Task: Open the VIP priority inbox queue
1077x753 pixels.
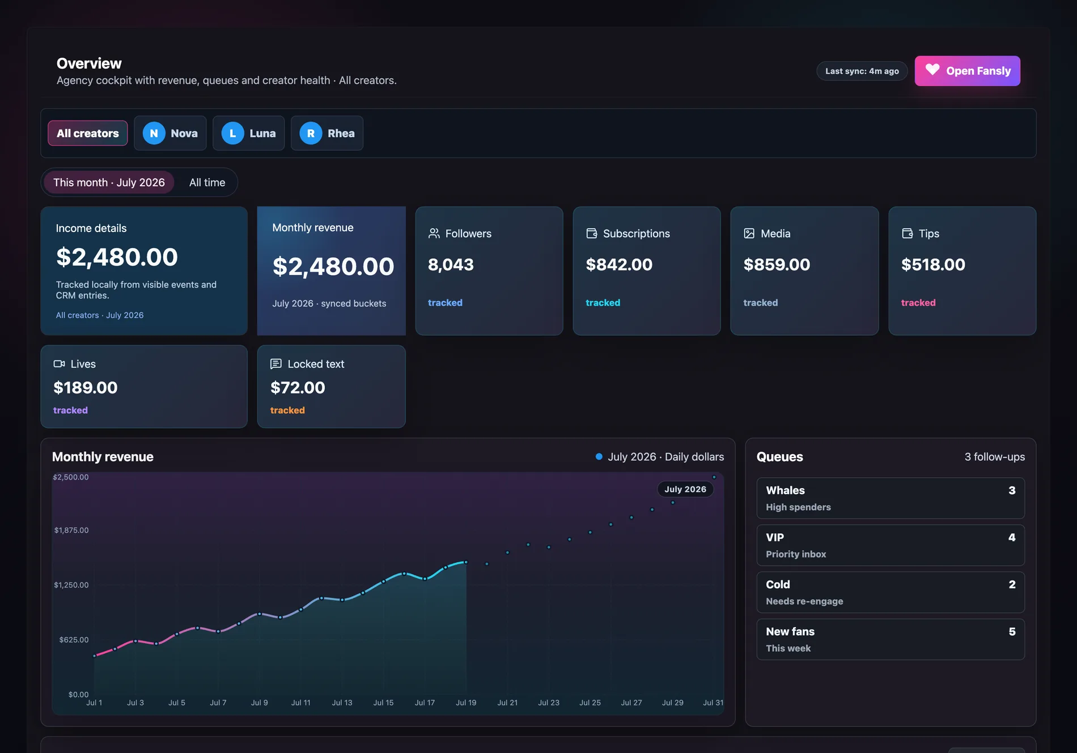Action: point(891,545)
